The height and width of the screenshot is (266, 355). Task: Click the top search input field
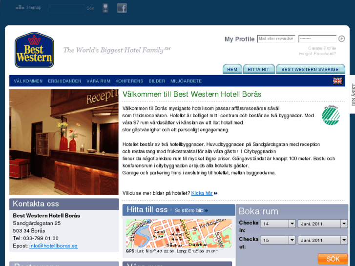pyautogui.click(x=67, y=8)
